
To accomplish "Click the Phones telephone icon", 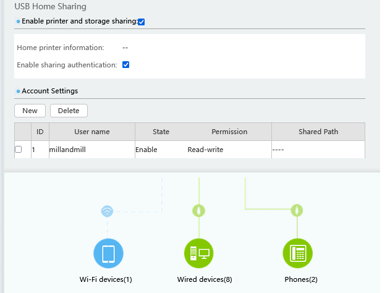I will click(297, 253).
